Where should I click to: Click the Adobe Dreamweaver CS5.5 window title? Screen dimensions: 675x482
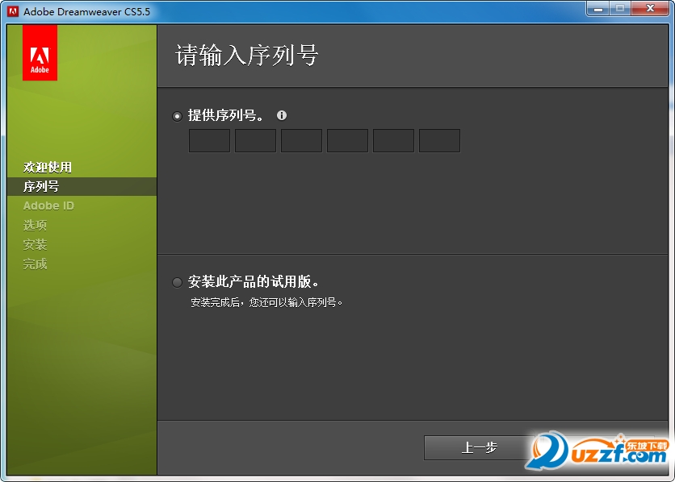tap(87, 11)
